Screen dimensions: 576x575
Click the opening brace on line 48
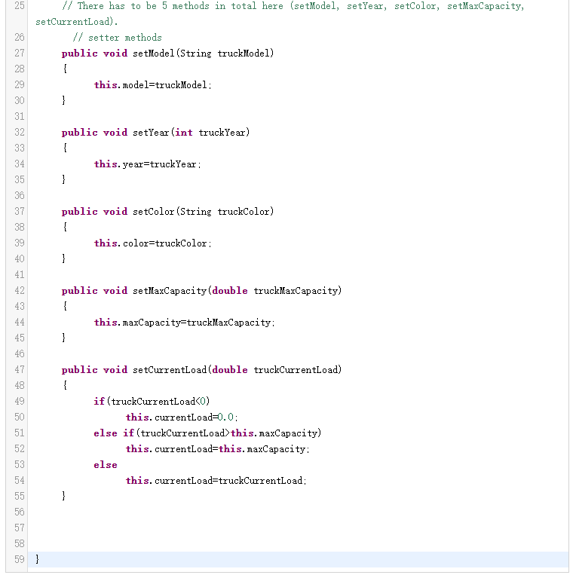tap(65, 385)
